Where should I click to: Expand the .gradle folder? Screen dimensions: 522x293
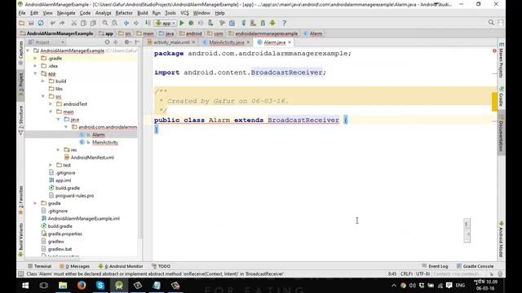(35, 58)
